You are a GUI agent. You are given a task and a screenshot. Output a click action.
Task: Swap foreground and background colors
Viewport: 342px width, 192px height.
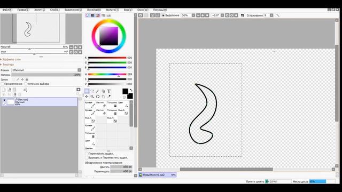(x=131, y=90)
